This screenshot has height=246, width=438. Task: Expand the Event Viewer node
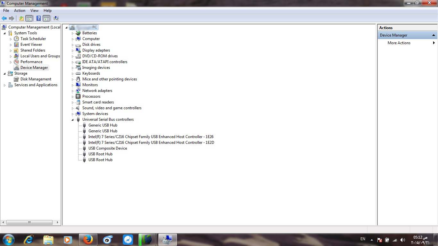[x=11, y=45]
